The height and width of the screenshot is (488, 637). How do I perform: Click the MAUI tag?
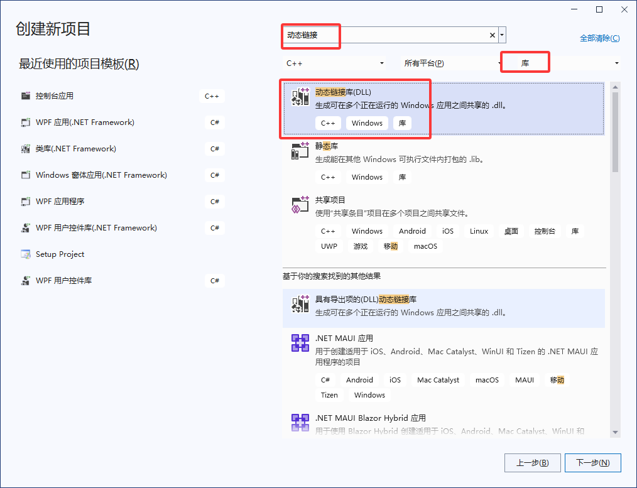tap(525, 380)
